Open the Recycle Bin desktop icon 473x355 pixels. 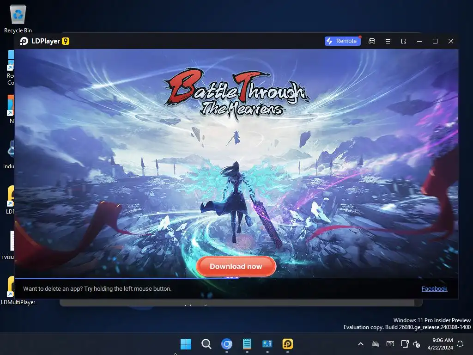18,19
